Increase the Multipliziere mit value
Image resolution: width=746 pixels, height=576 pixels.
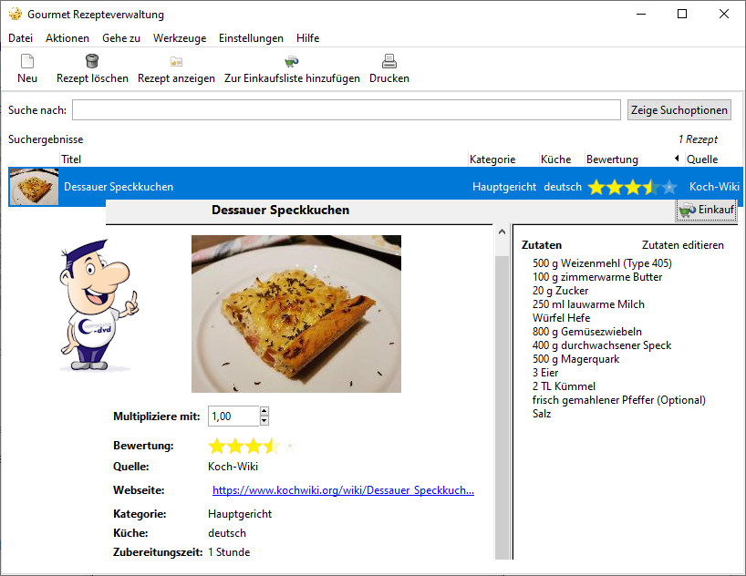point(264,411)
